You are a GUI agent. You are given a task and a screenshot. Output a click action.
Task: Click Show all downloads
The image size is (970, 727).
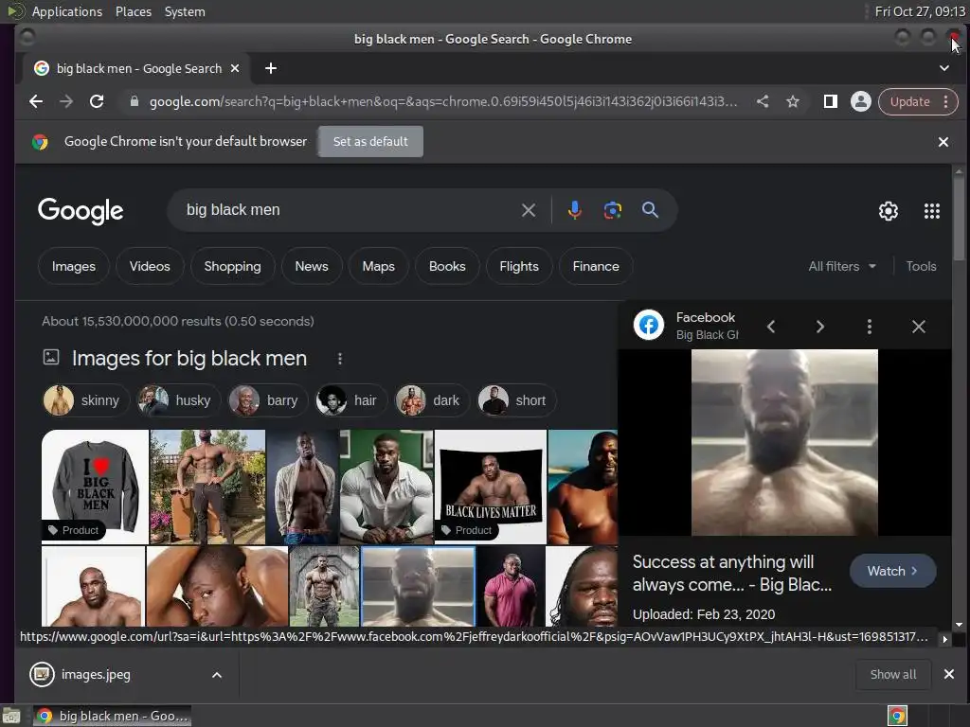pyautogui.click(x=892, y=674)
